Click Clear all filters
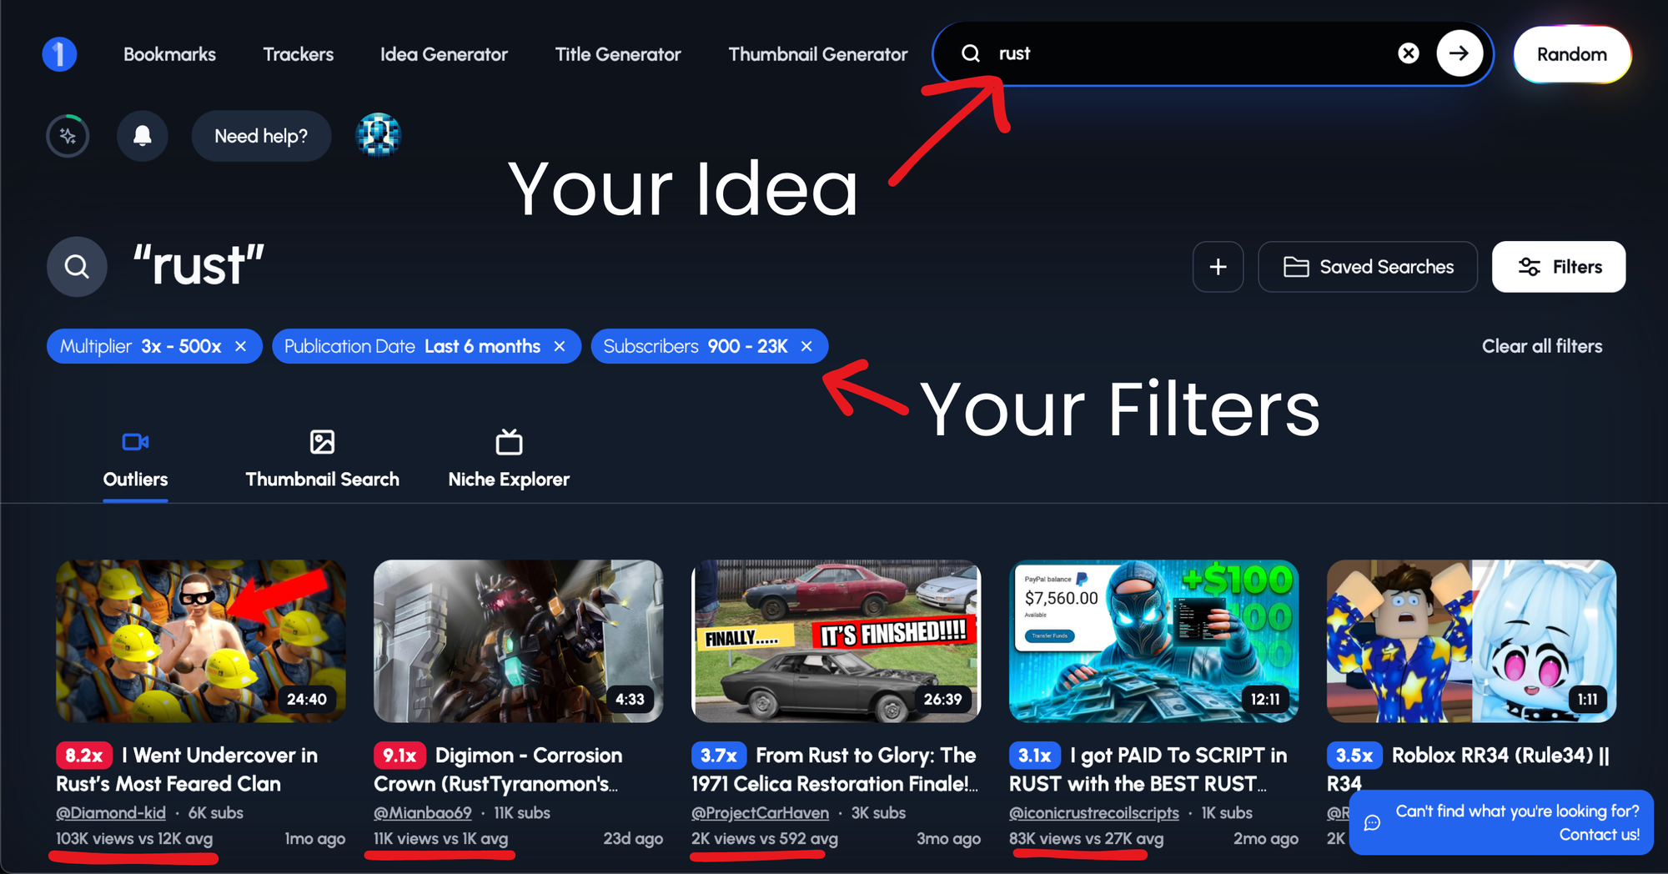1668x874 pixels. [x=1541, y=346]
